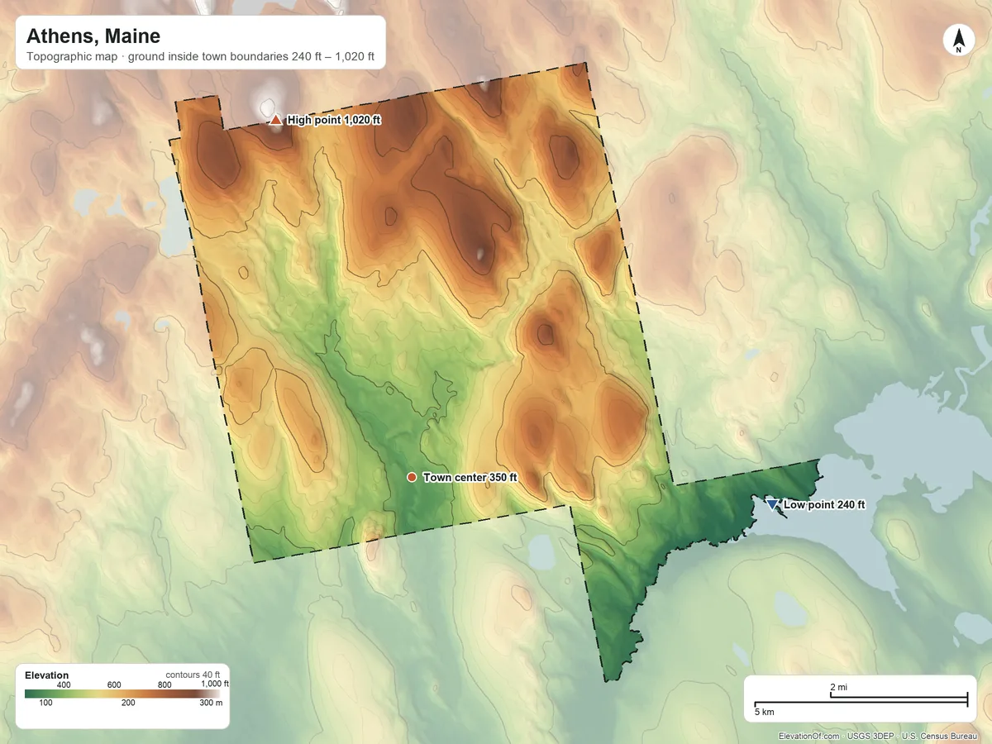Click the high point red triangle marker
The height and width of the screenshot is (744, 992).
[x=276, y=120]
